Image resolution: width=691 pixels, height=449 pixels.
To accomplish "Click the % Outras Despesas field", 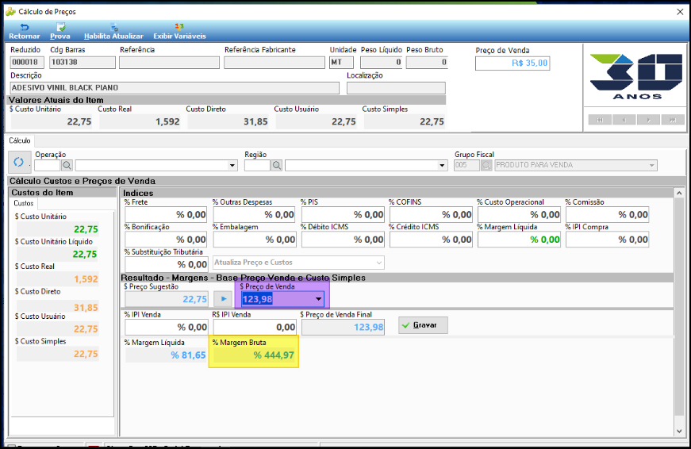I will pos(255,215).
